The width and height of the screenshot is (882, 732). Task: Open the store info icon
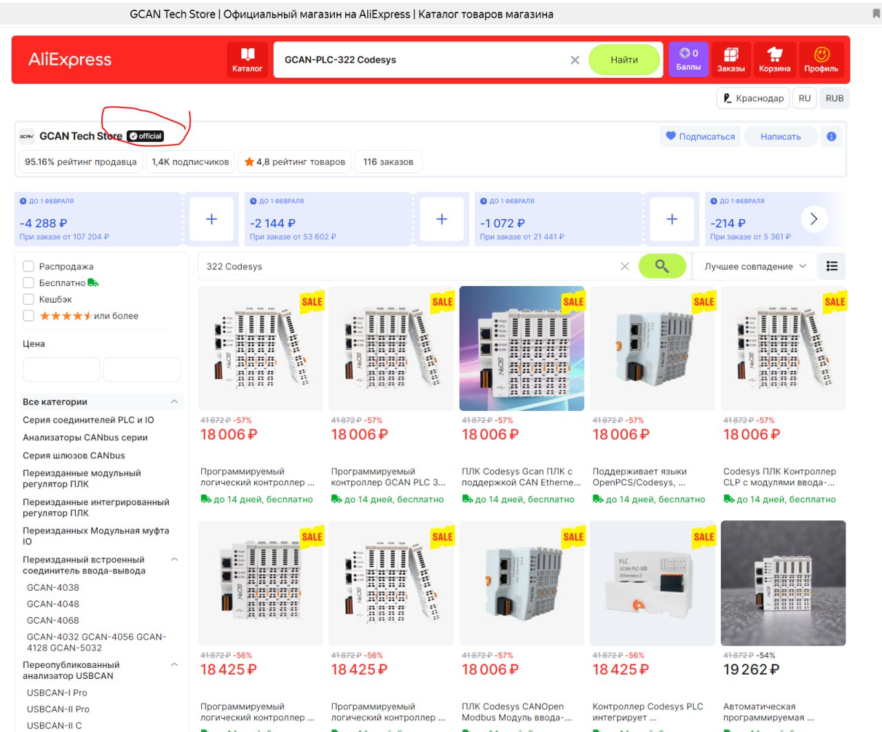click(831, 136)
